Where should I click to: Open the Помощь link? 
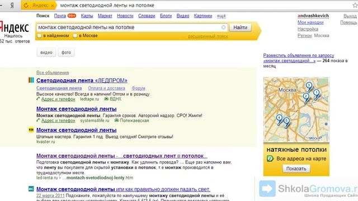pos(348,22)
